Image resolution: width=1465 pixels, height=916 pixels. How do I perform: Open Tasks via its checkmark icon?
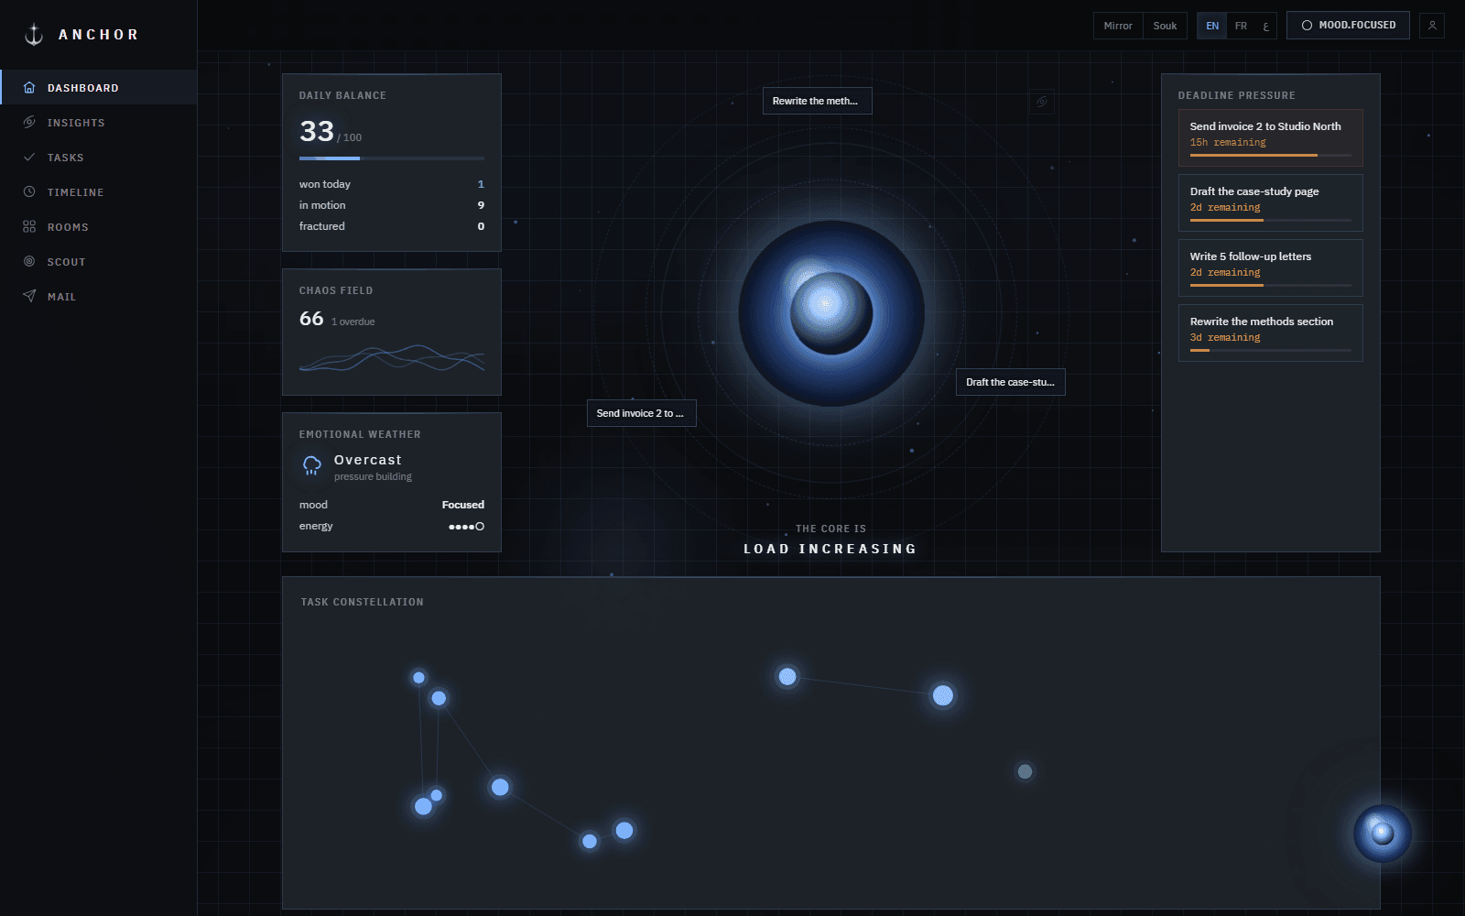coord(29,158)
